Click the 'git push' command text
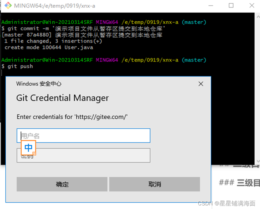Screen dimensions: 260x209 (x=20, y=66)
